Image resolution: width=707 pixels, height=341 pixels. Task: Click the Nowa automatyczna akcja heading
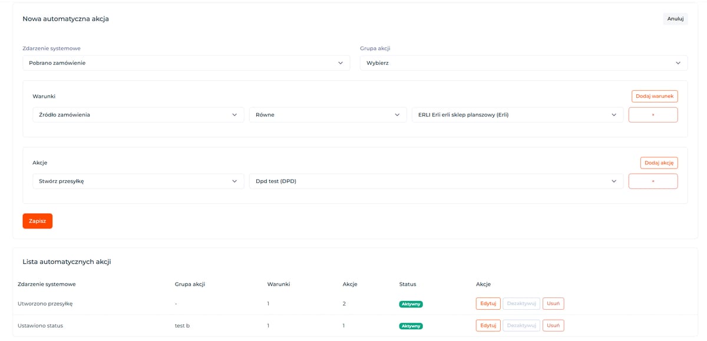[x=66, y=19]
